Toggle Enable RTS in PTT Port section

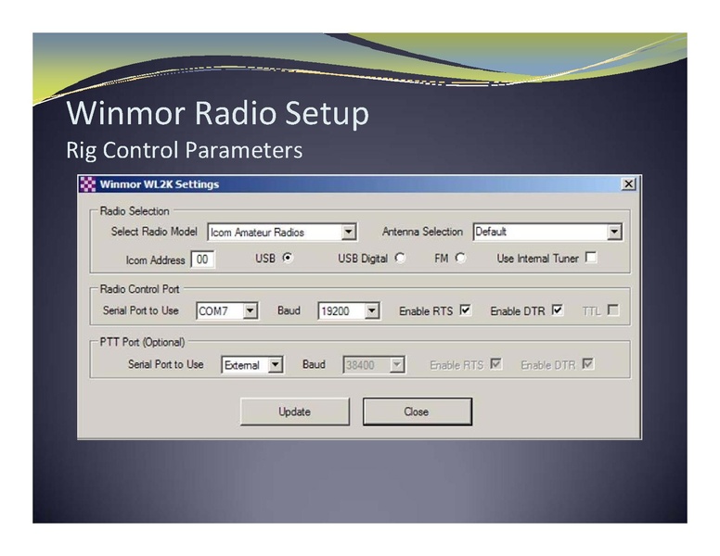pyautogui.click(x=495, y=364)
